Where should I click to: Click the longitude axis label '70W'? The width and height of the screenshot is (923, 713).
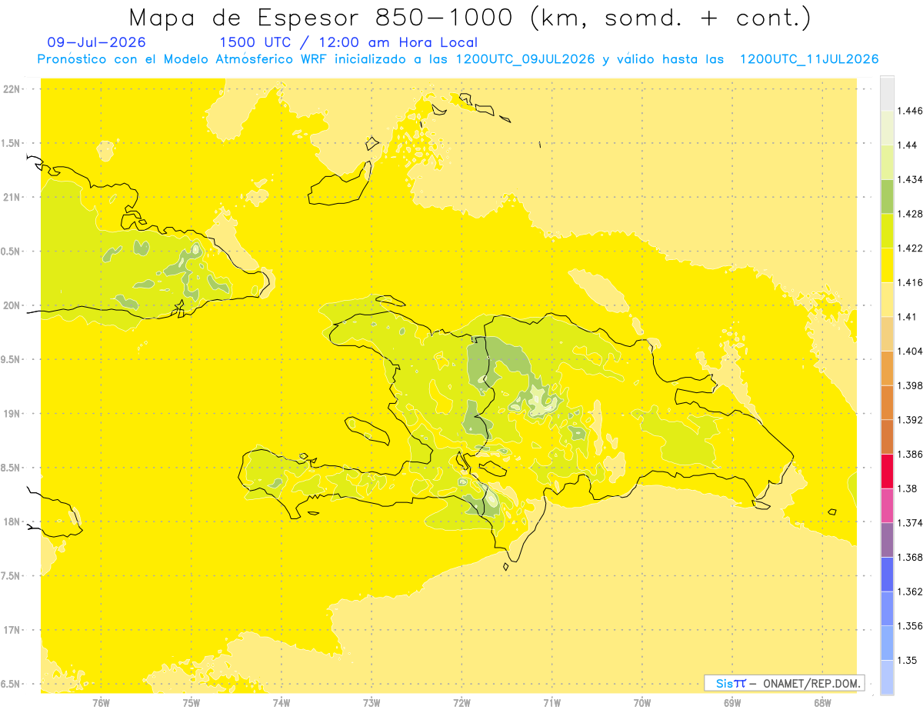(642, 702)
